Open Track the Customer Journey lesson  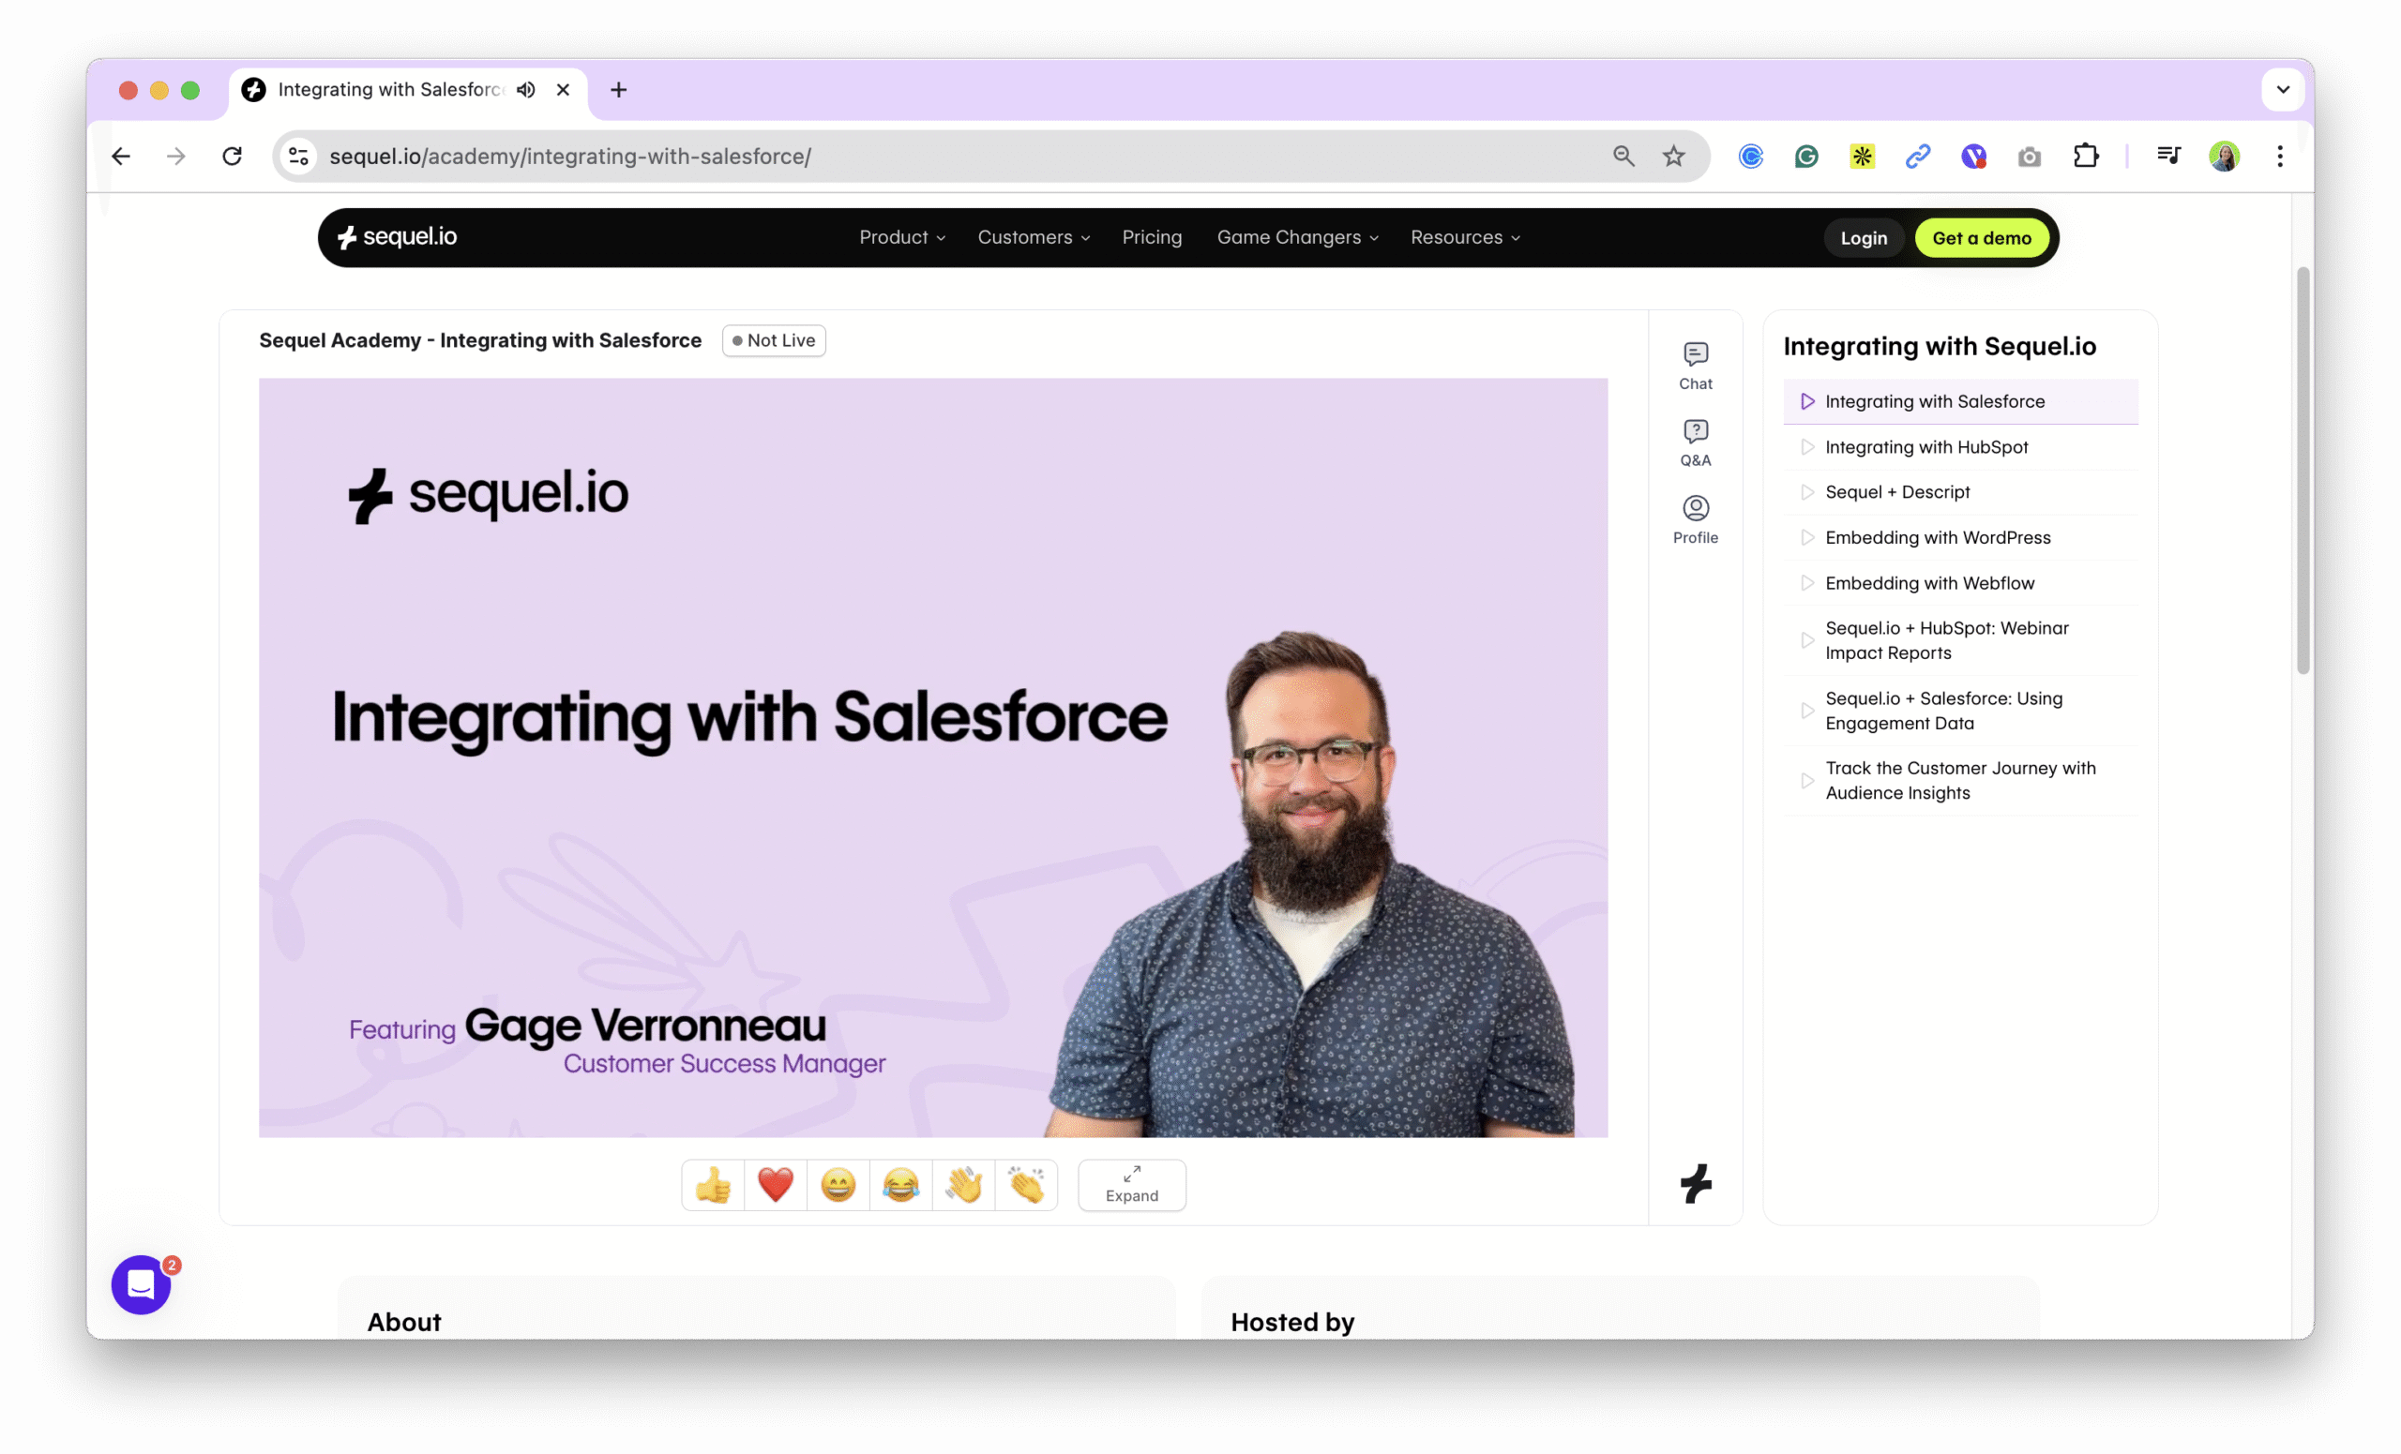[1960, 780]
